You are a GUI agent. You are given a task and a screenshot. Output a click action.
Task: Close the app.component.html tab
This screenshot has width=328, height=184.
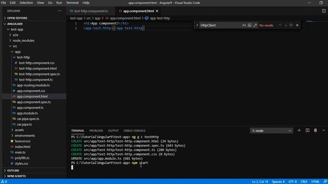click(x=157, y=11)
